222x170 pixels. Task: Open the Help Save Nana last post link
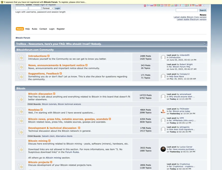tap(176, 76)
